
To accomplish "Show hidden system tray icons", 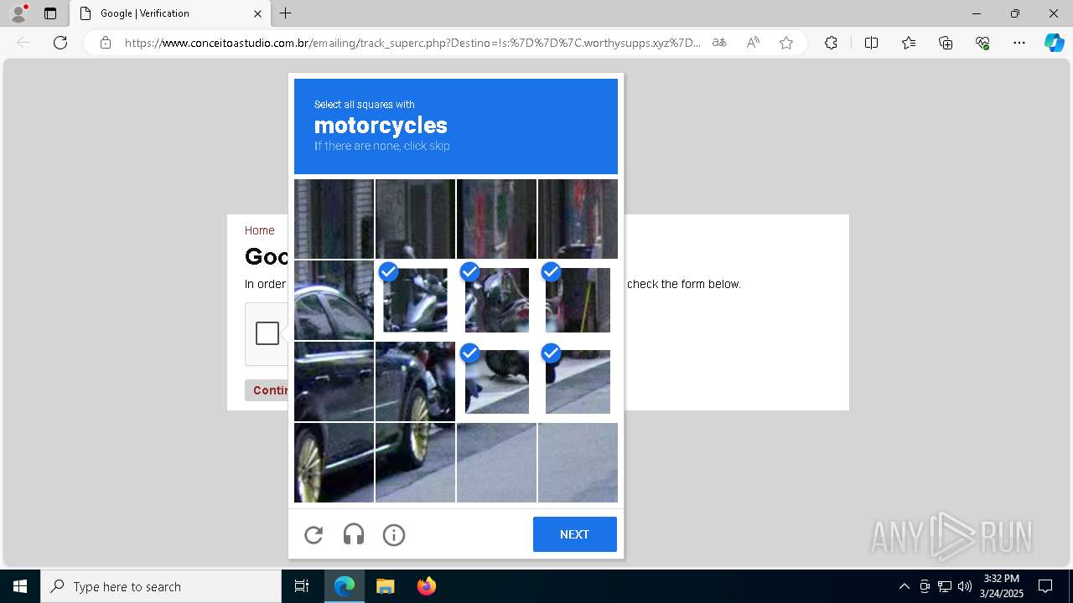I will [x=904, y=586].
